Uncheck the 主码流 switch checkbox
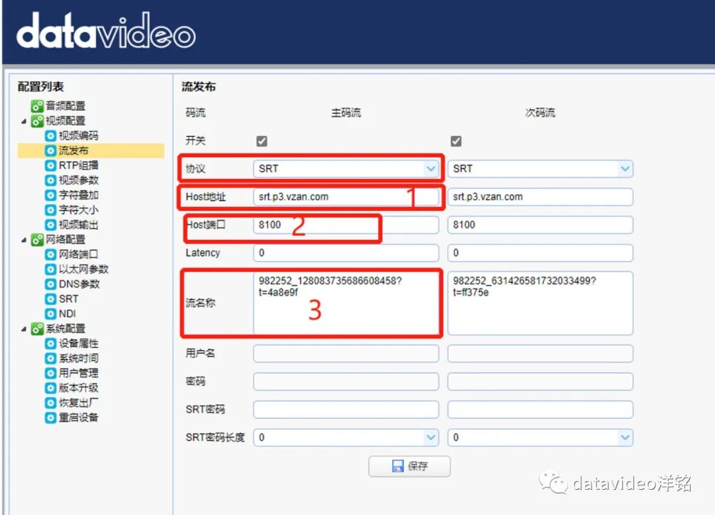715x515 pixels. (262, 141)
